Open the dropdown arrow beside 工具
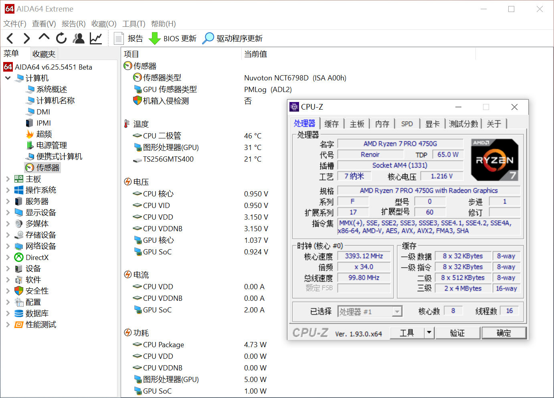Screen dimensions: 554x398 [429, 333]
